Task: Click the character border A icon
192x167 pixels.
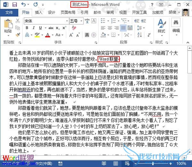Action: [94, 21]
